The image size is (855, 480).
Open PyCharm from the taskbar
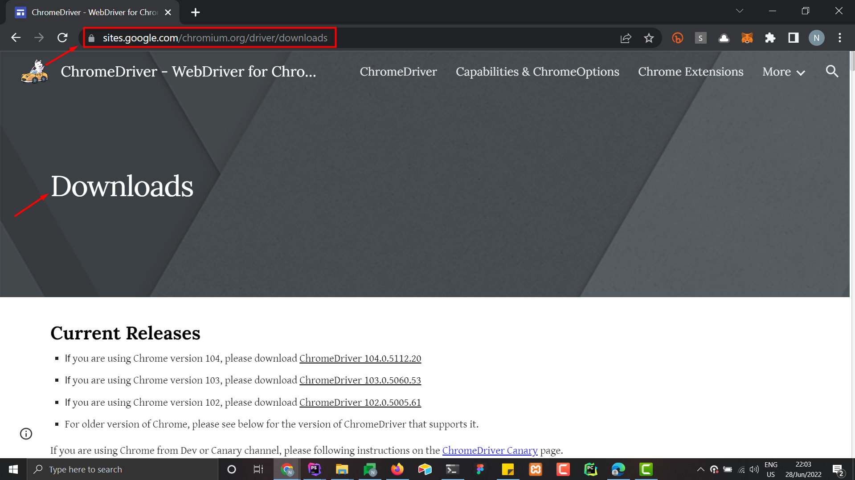[x=591, y=469]
